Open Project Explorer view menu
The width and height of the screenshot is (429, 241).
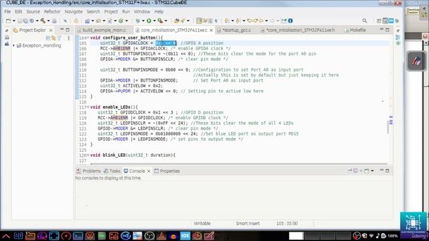[68, 38]
